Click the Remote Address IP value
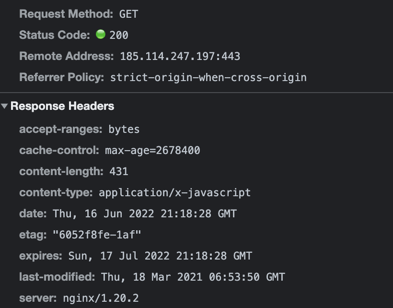 click(x=180, y=56)
